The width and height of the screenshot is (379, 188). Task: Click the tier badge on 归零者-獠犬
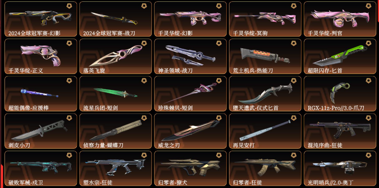tap(219, 155)
